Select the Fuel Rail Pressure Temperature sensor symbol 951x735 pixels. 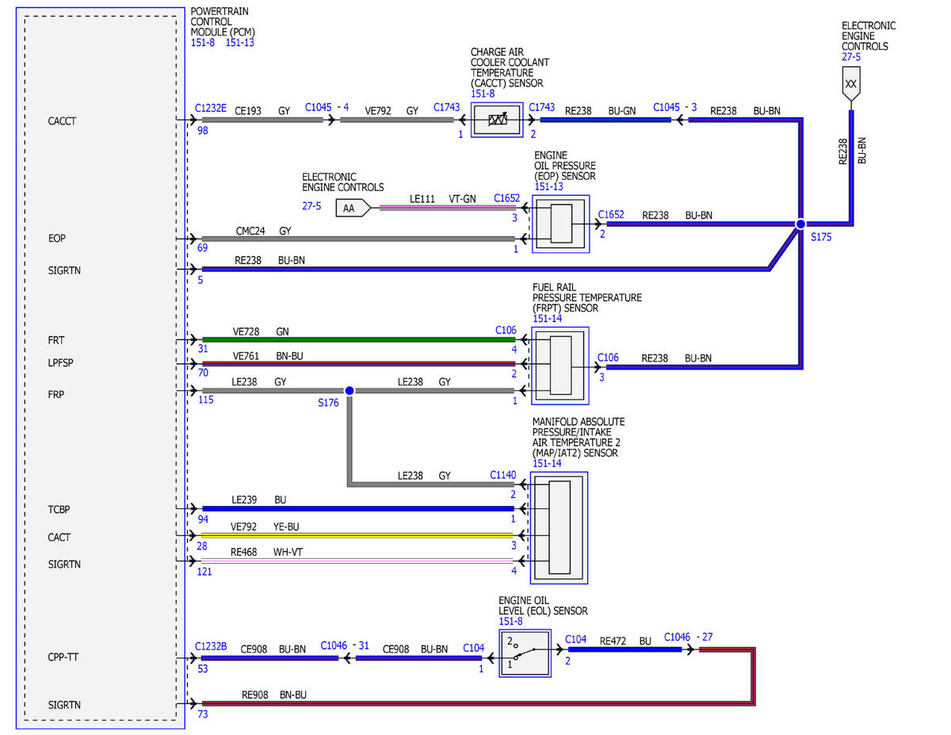[x=561, y=366]
